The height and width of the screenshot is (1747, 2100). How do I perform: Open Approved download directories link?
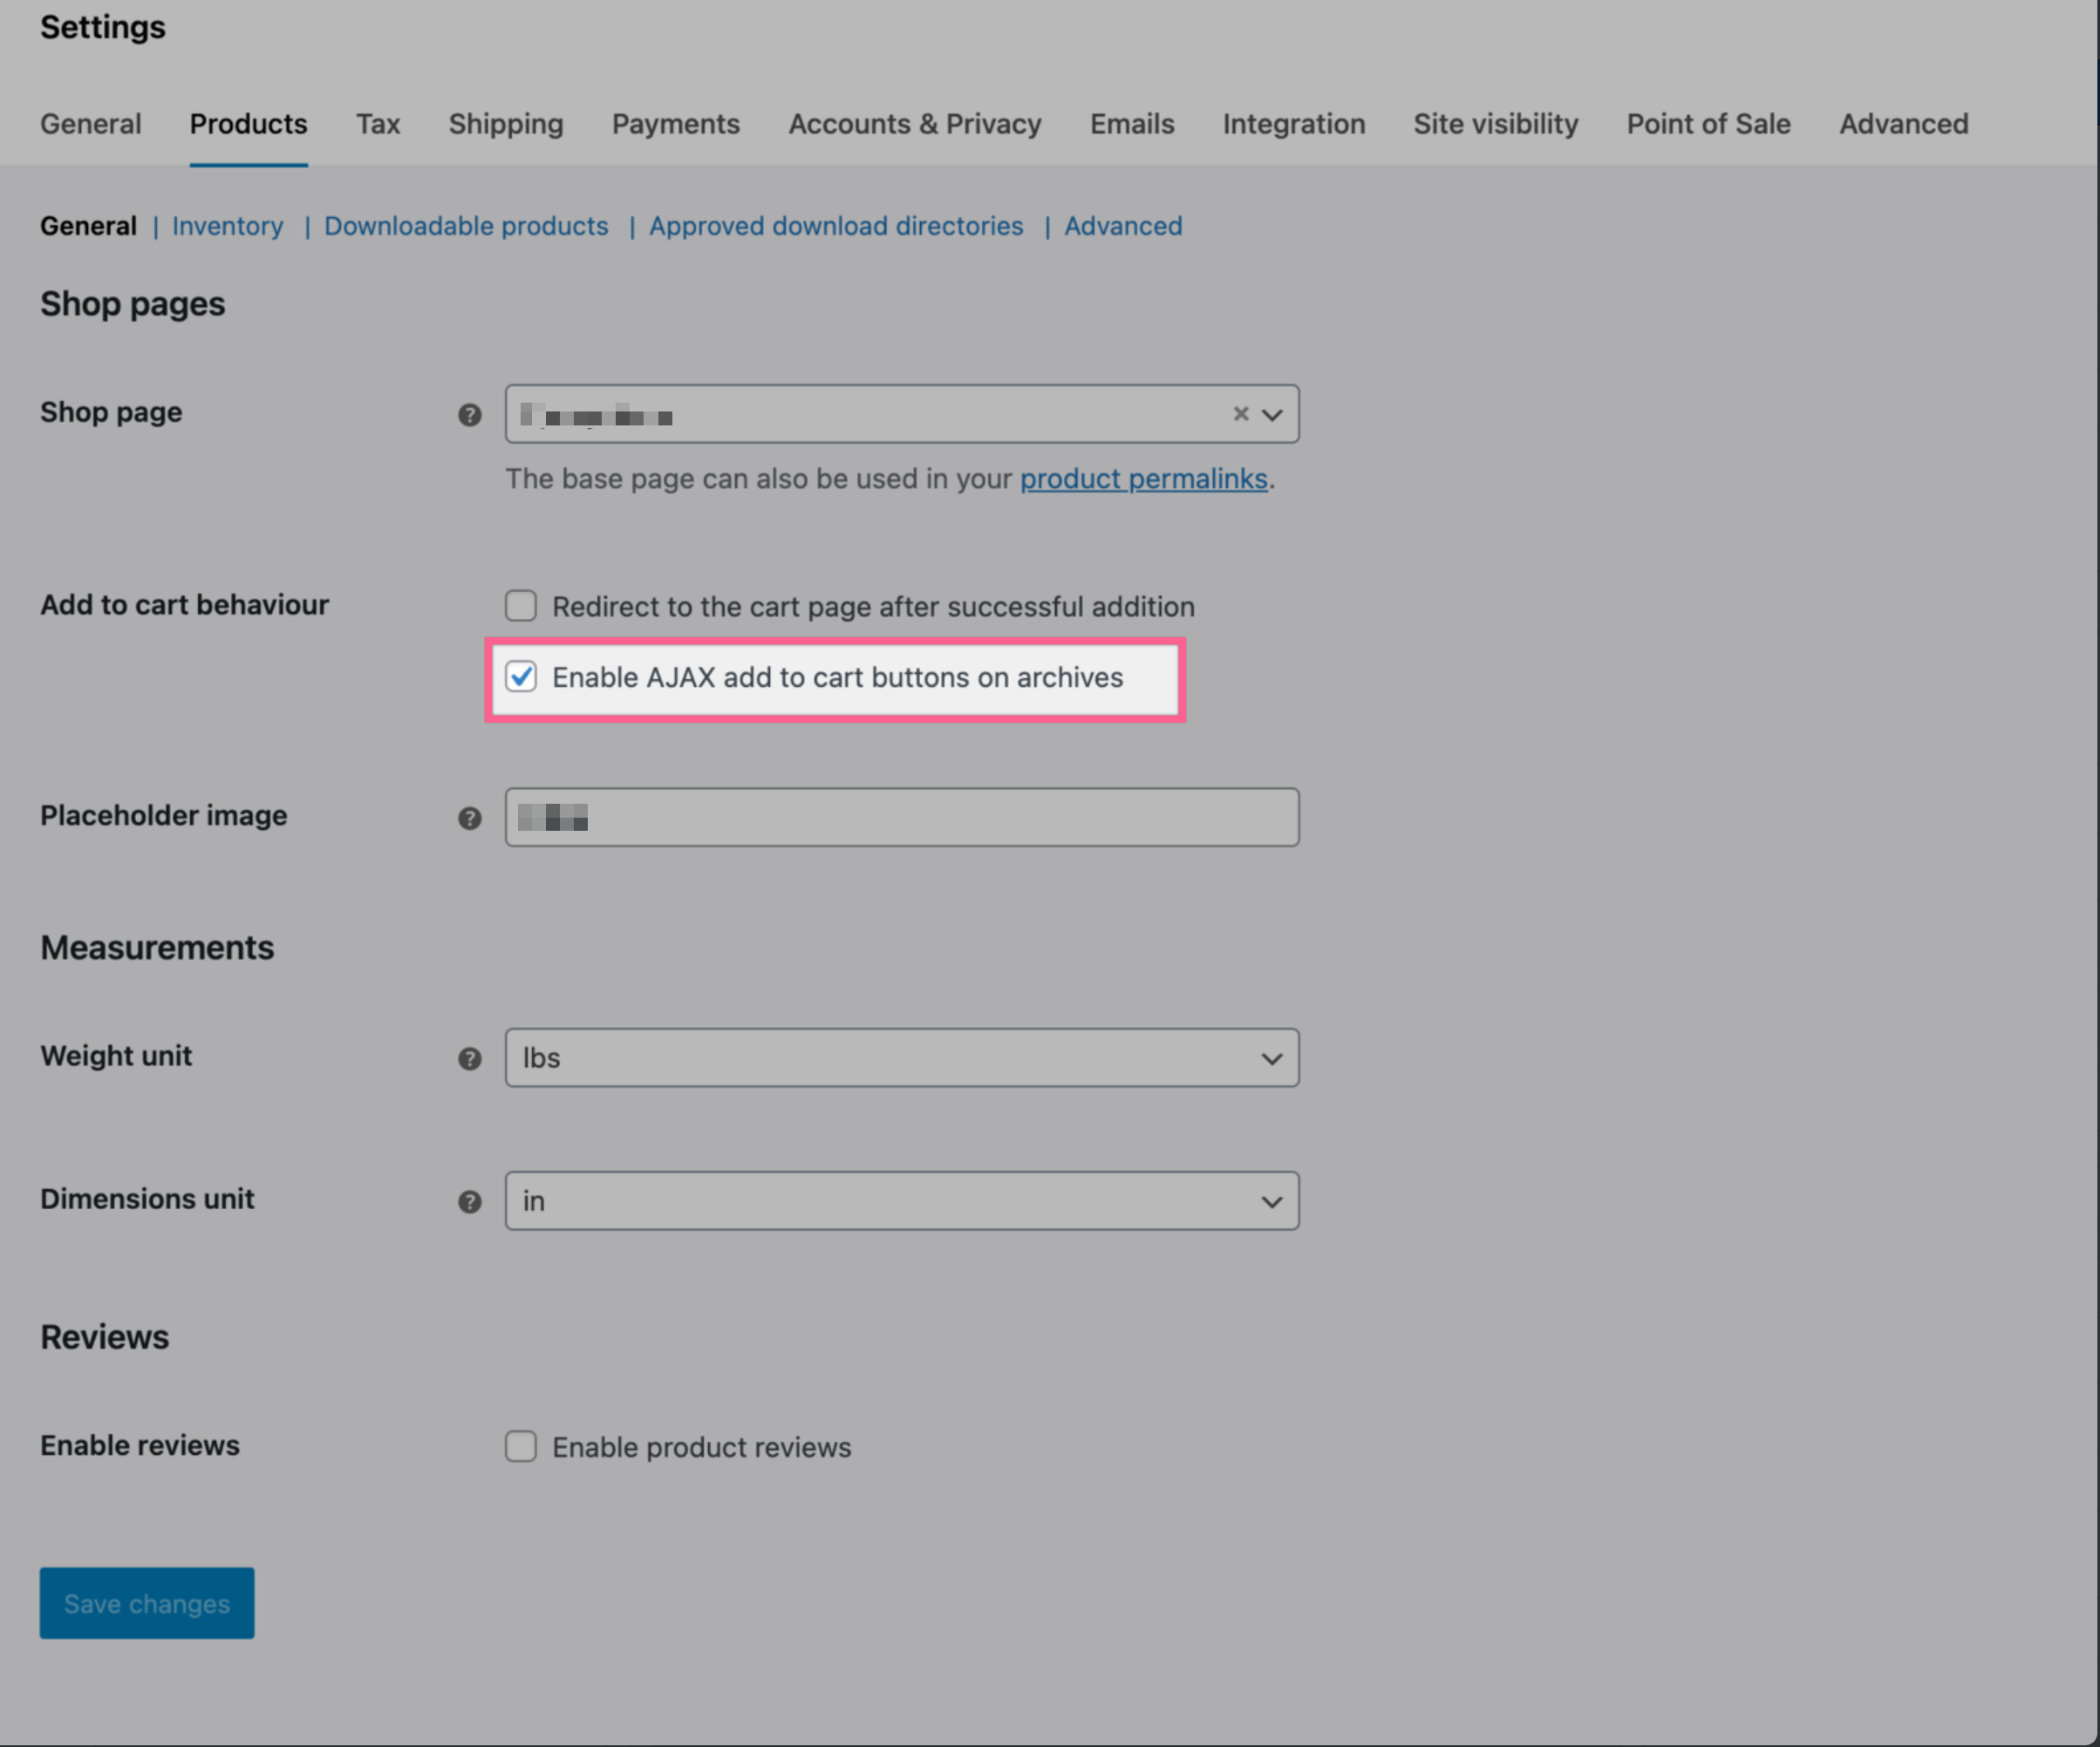click(835, 226)
